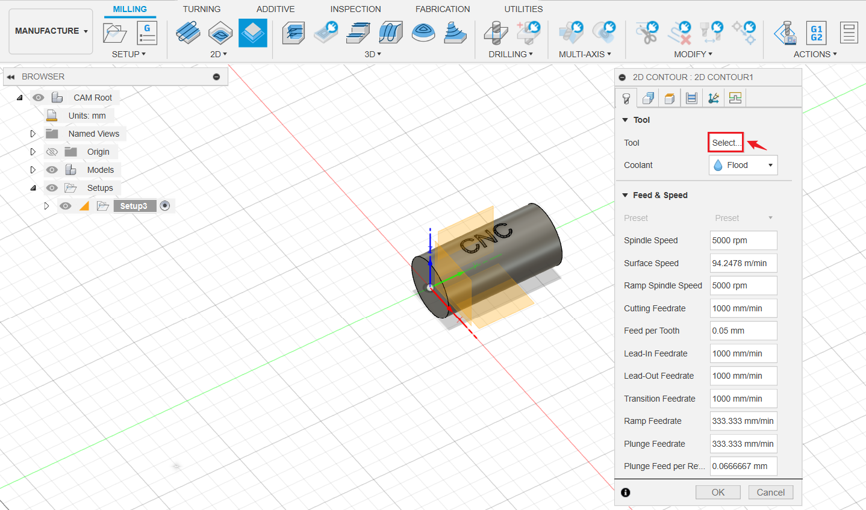Click the Select... button to choose a tool
Screen dimensions: 866x510
[x=725, y=142]
